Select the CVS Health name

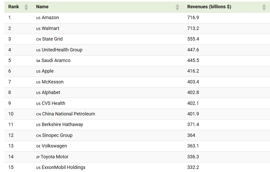tap(54, 103)
